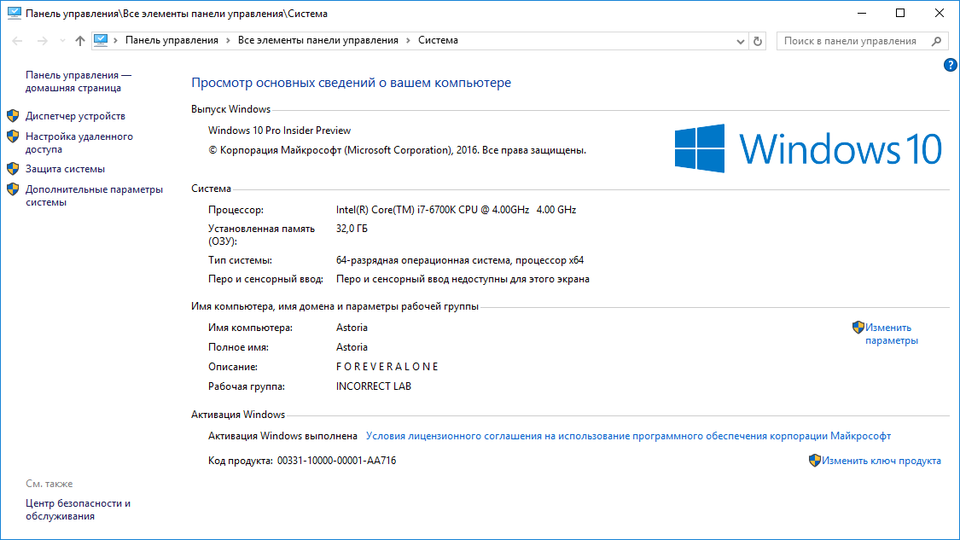Click the Windows 10 logo image
Viewport: 960px width, 540px height.
pyautogui.click(x=808, y=148)
